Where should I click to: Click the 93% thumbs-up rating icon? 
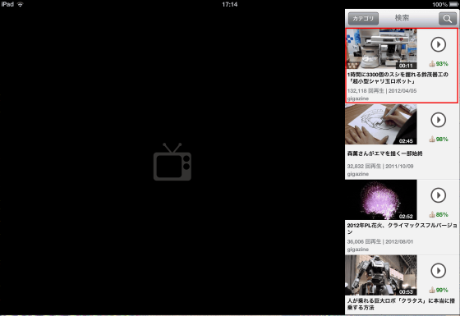(x=432, y=64)
